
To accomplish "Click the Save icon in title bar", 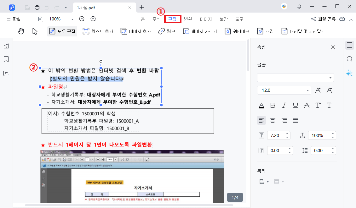I will [27, 8].
